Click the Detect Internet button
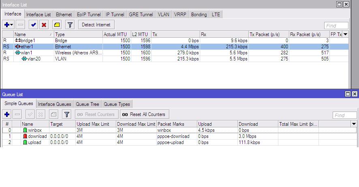Viewport: 359px width, 187px height. 96,25
